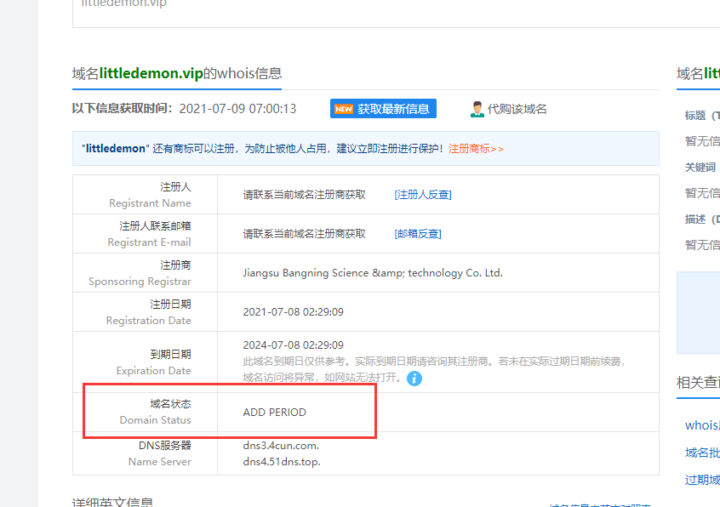Click the Jiangsu Bangning registrar name
Viewport: 720px width, 507px height.
pos(372,272)
